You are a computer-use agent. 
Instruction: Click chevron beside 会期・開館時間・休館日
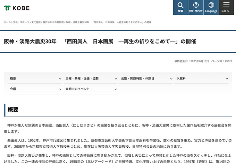point(171,79)
